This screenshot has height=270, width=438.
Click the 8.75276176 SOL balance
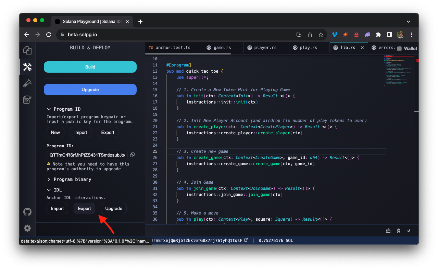coord(276,241)
